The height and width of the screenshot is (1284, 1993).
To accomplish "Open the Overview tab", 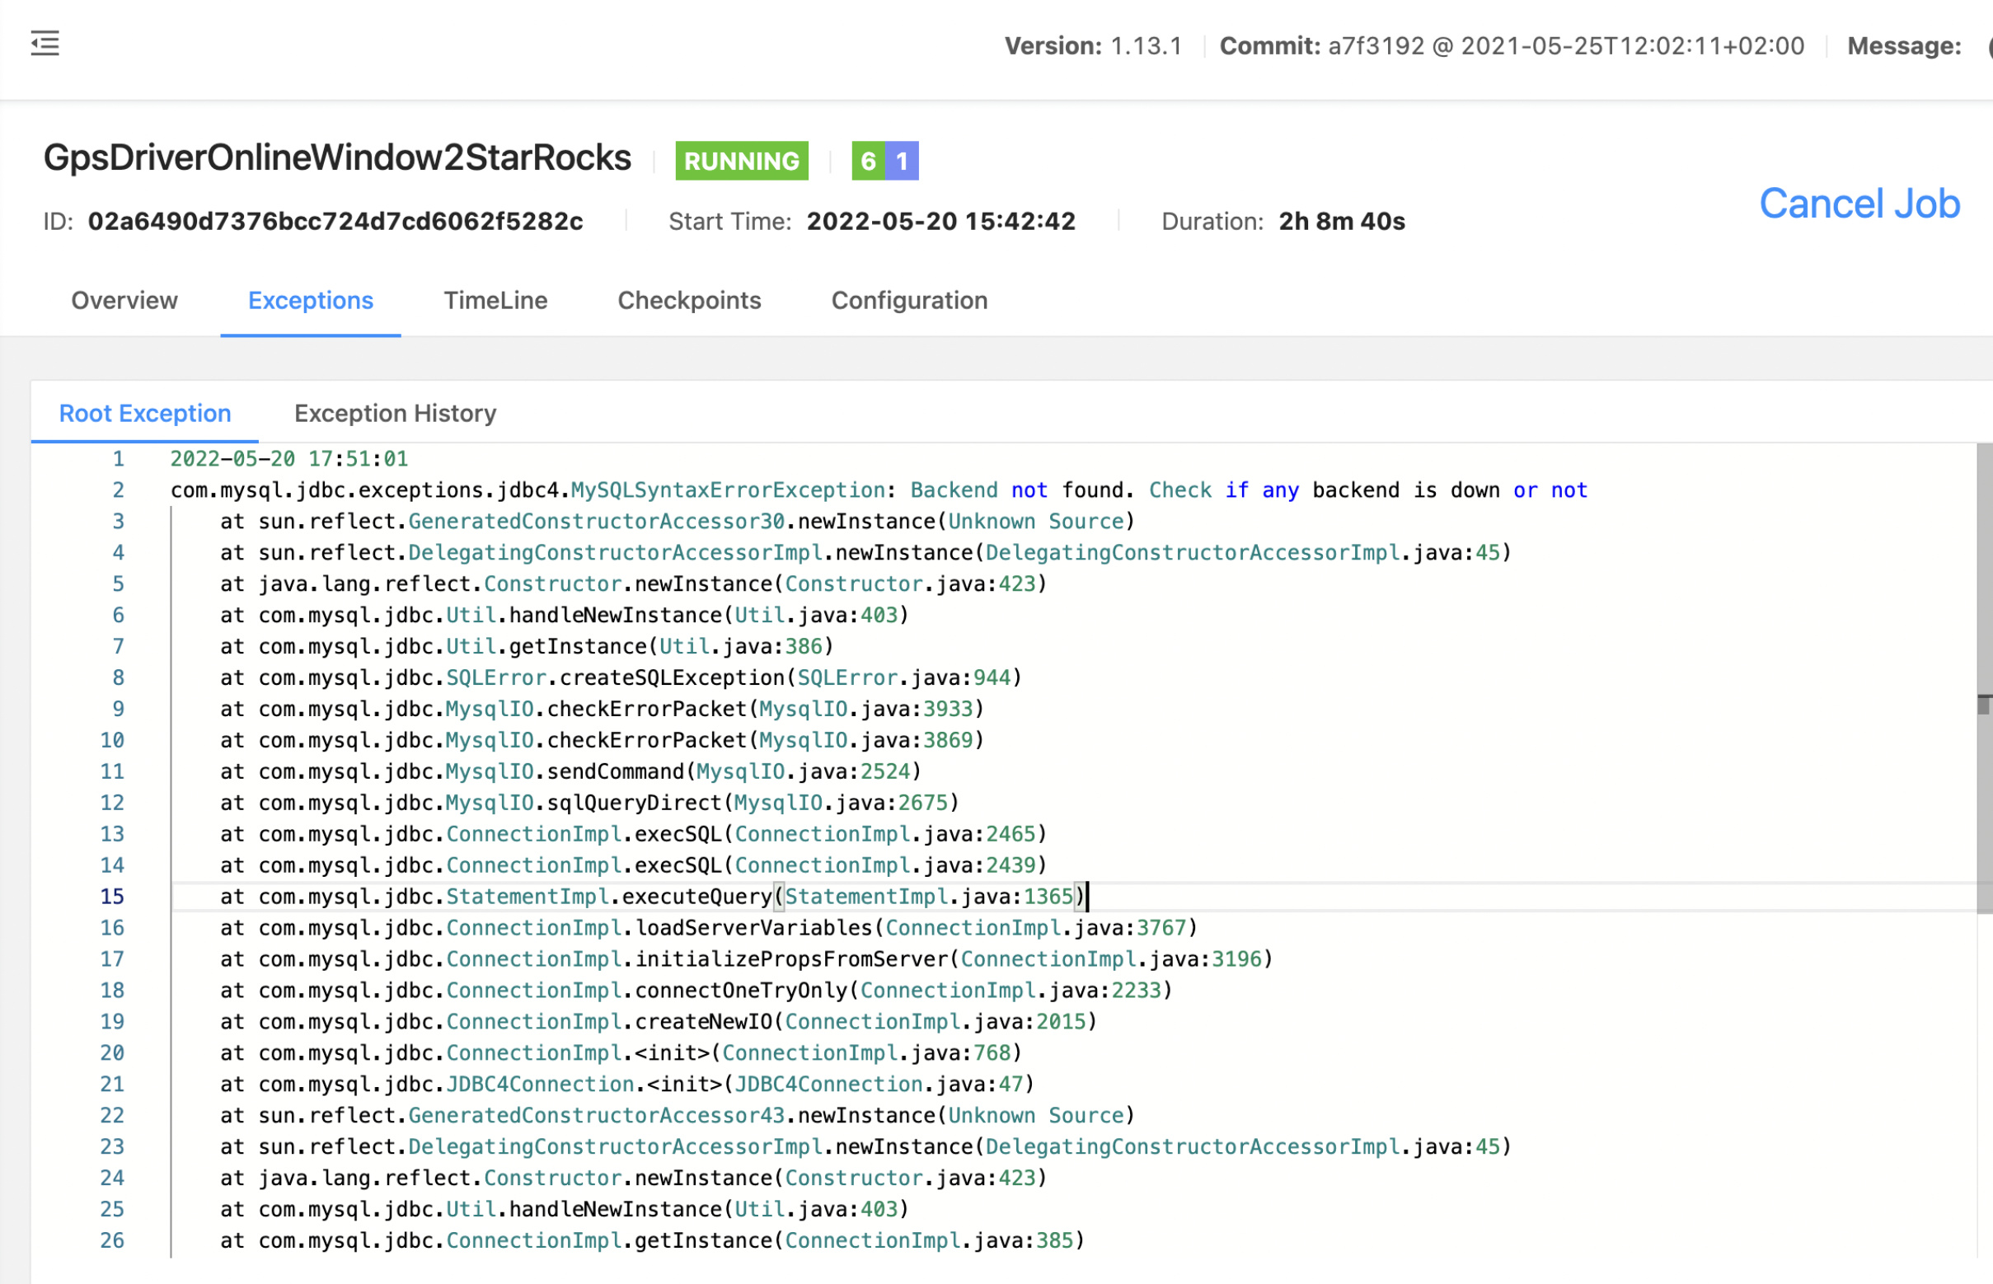I will (x=124, y=300).
